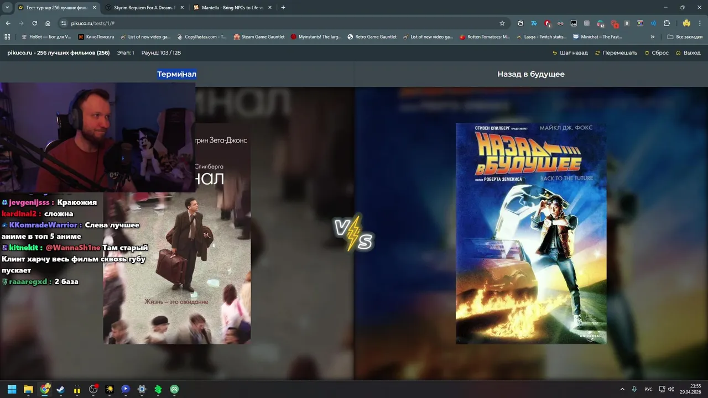Close the Skyrim Requiem tab
The width and height of the screenshot is (708, 398).
(182, 8)
